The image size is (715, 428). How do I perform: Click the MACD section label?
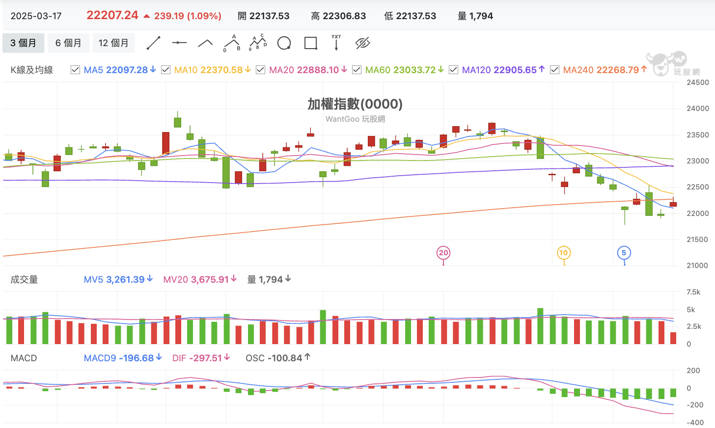coord(24,358)
